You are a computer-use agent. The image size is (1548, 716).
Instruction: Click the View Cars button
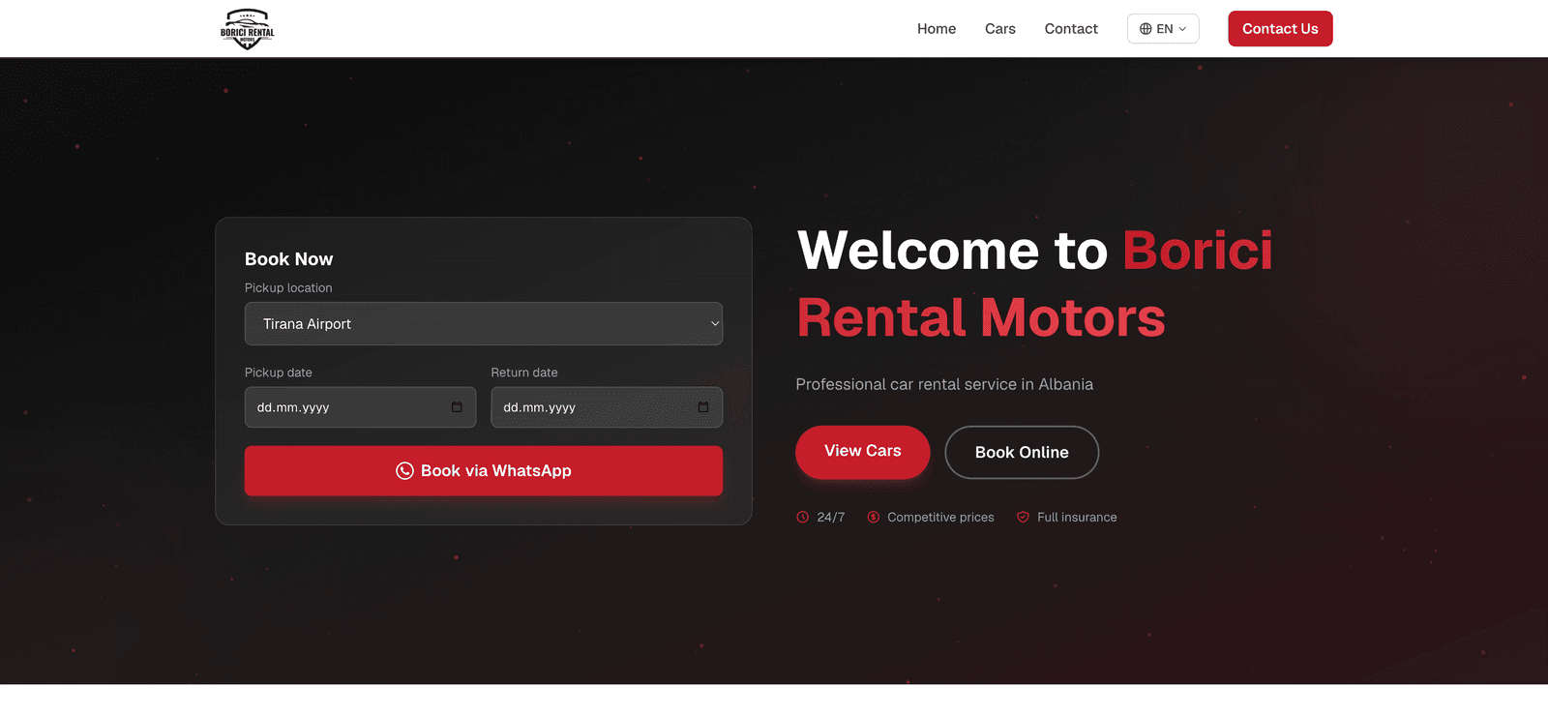point(863,452)
